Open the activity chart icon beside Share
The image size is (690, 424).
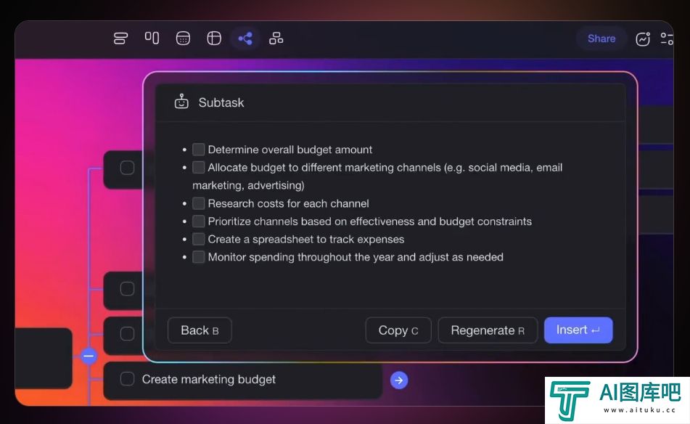coord(642,38)
